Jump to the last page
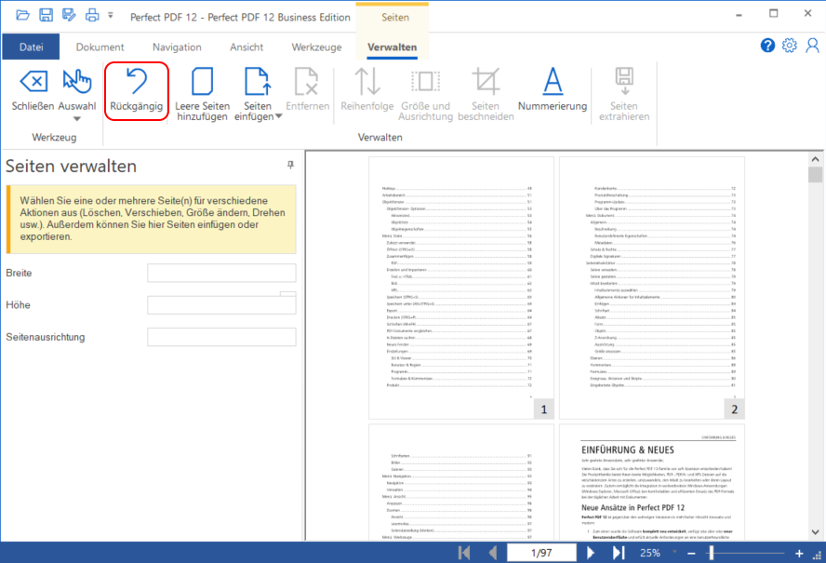This screenshot has height=563, width=826. point(617,553)
